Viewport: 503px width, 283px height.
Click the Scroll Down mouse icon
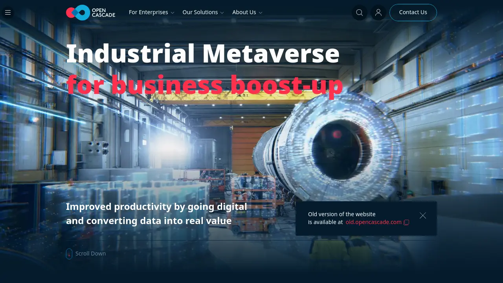point(69,254)
